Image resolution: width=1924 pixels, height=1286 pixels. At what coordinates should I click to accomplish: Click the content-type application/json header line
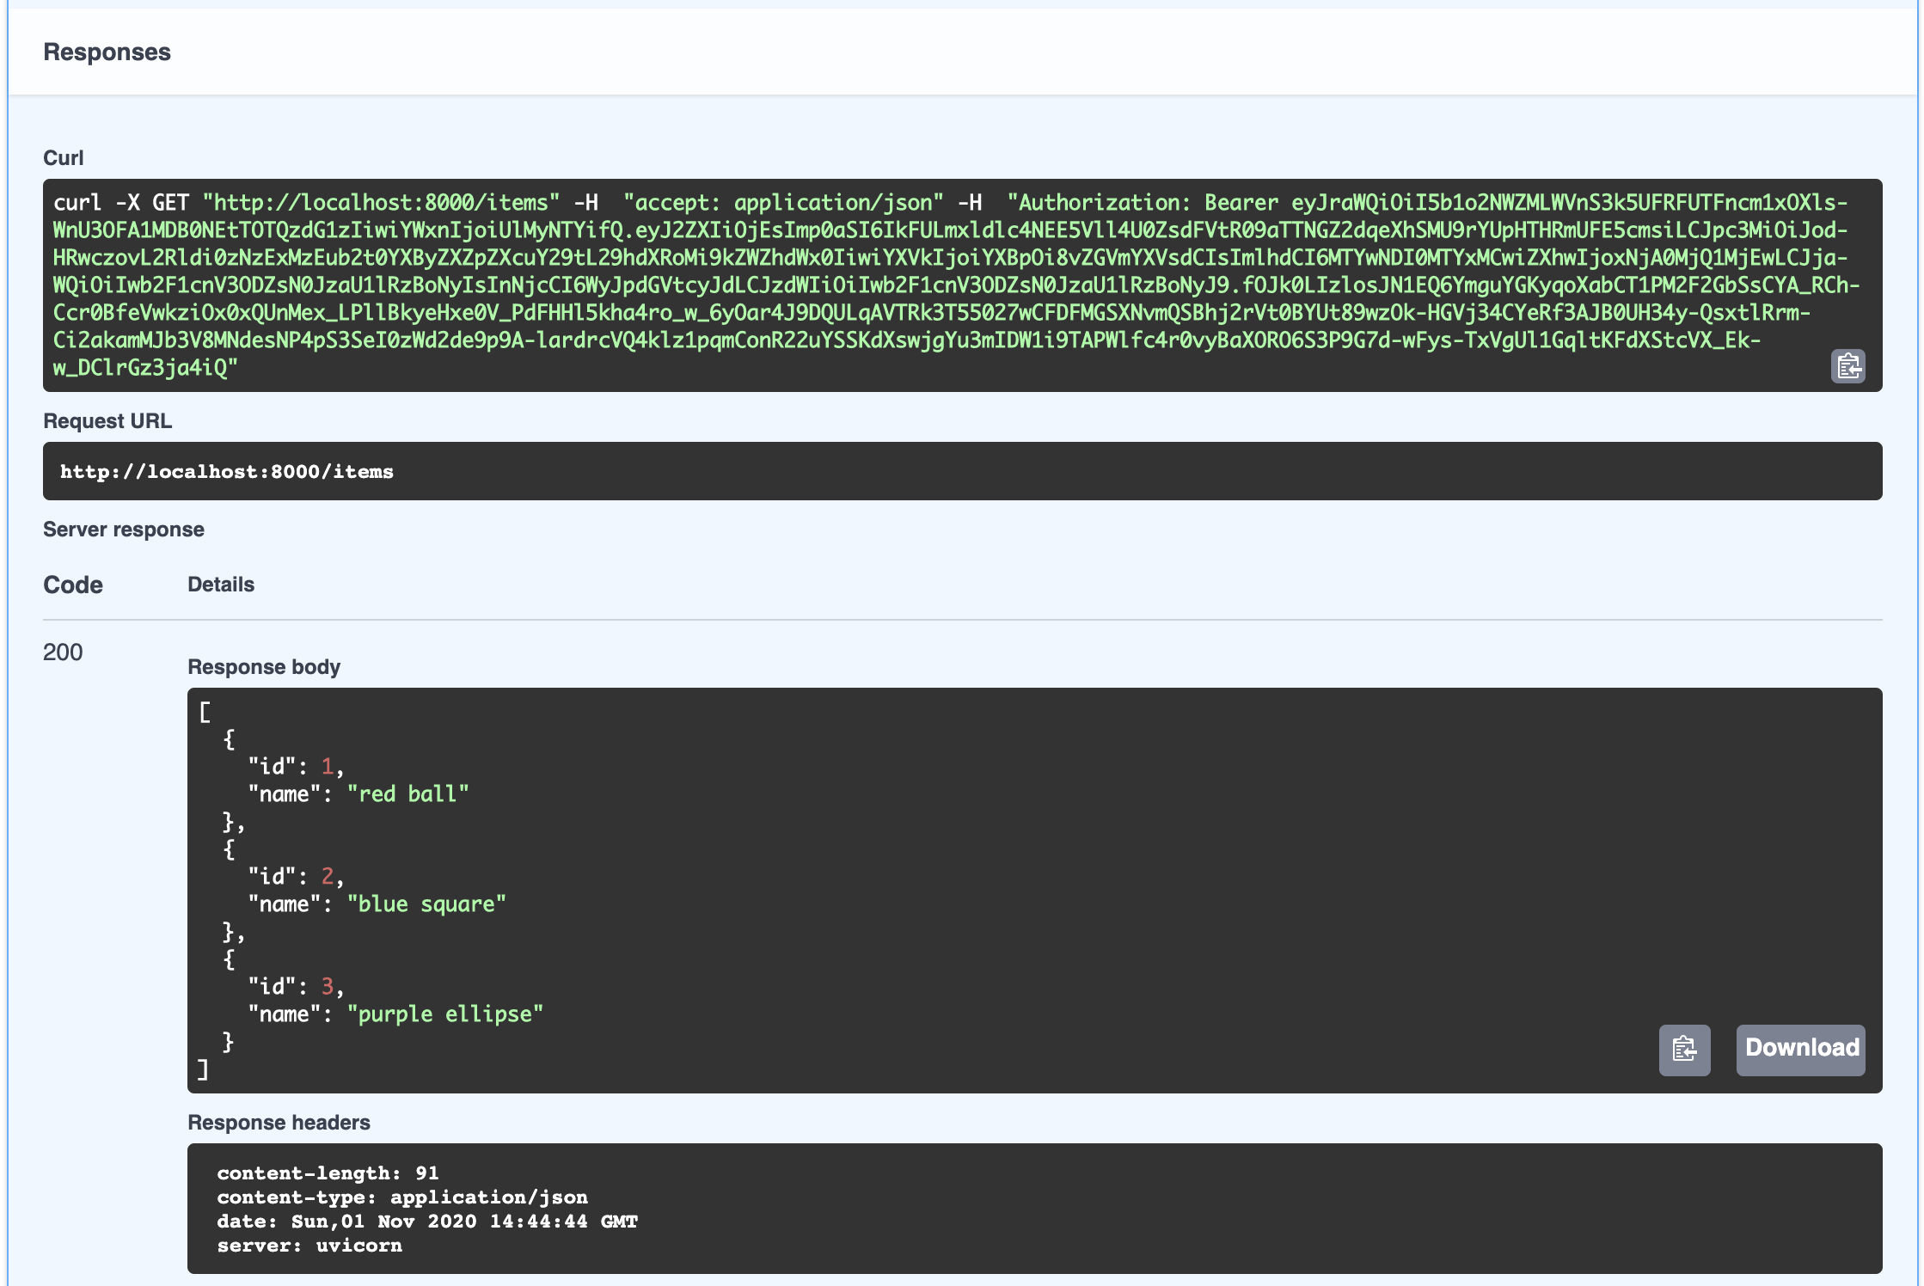coord(402,1197)
